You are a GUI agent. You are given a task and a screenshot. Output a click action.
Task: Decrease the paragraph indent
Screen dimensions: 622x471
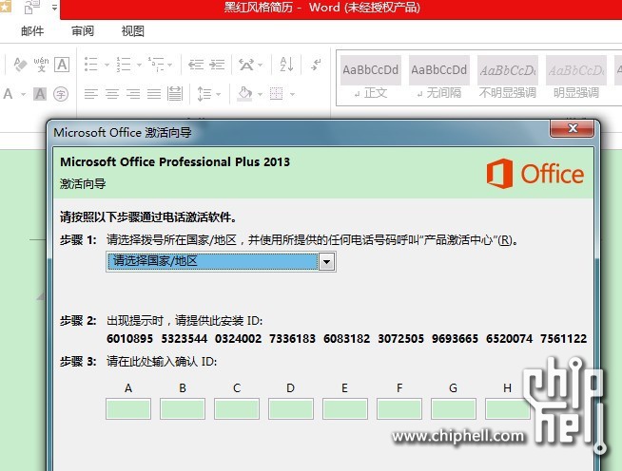[x=196, y=65]
